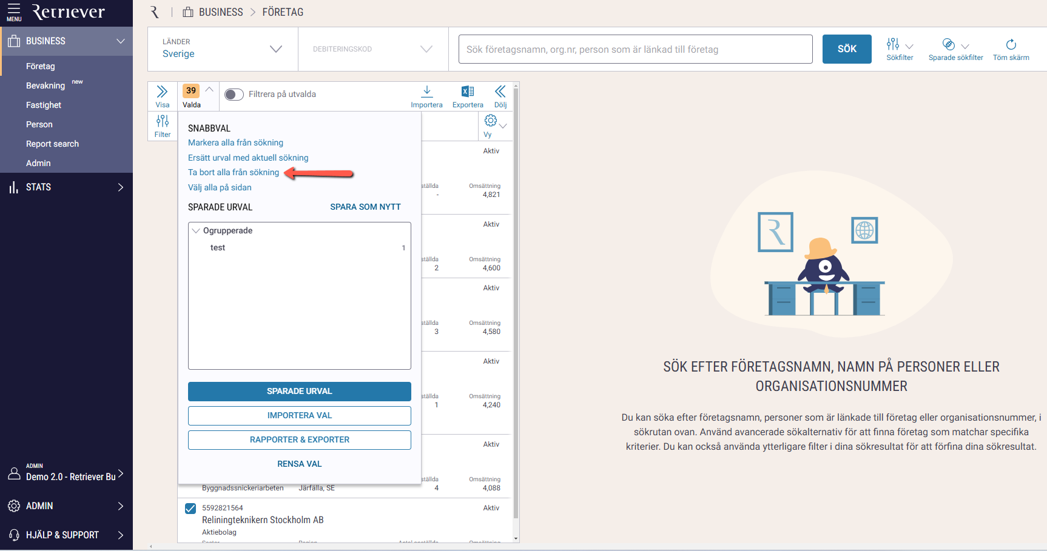Select saved selection named test
The height and width of the screenshot is (551, 1047).
[x=300, y=248]
